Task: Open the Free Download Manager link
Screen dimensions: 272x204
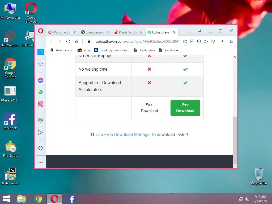Action: point(127,134)
